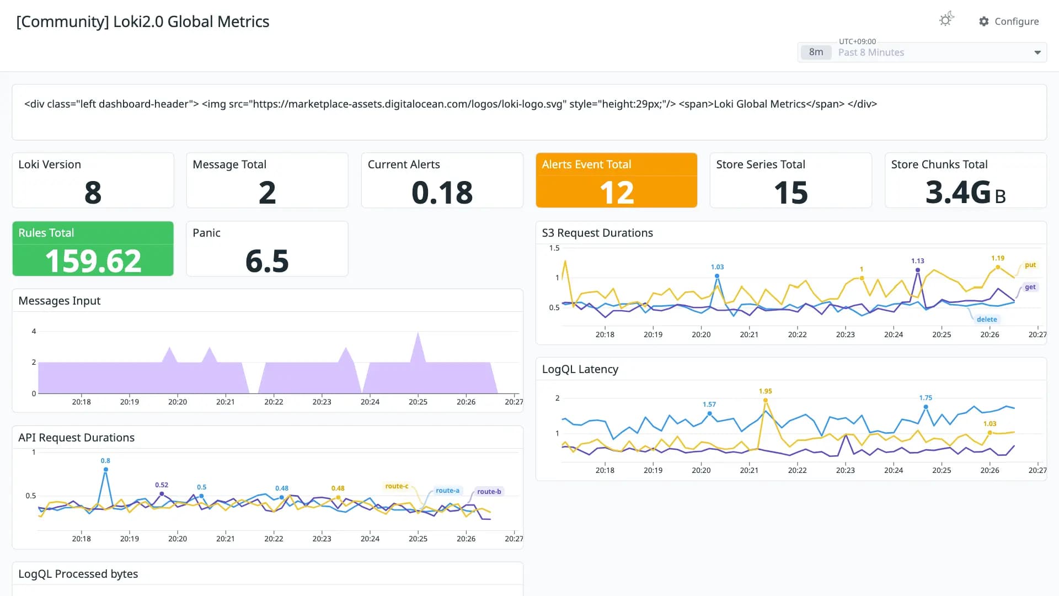The height and width of the screenshot is (596, 1059).
Task: Click the HTML header text widget
Action: click(x=529, y=112)
